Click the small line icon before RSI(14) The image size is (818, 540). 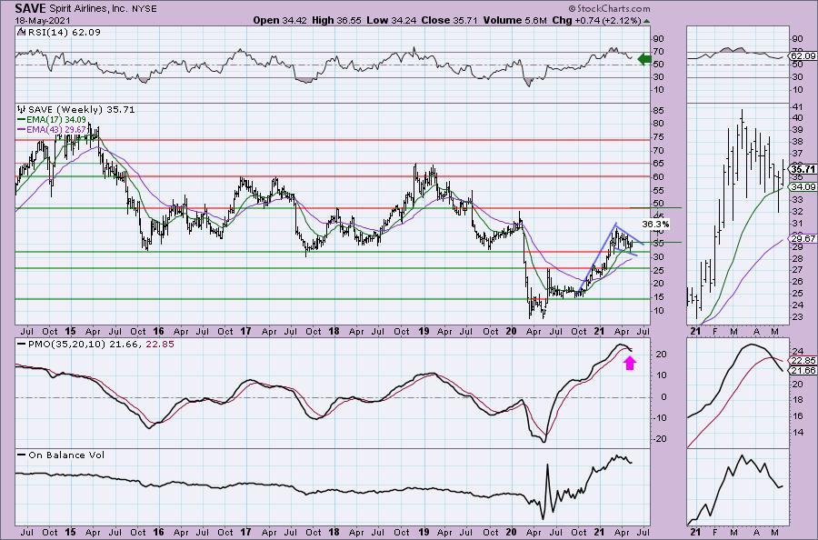pos(21,32)
